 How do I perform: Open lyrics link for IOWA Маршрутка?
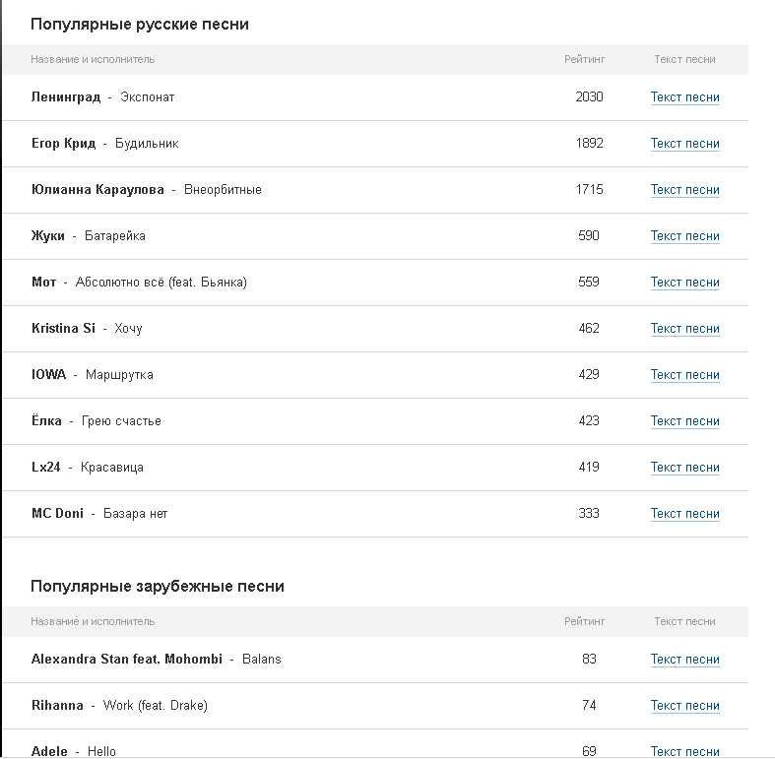[x=684, y=375]
